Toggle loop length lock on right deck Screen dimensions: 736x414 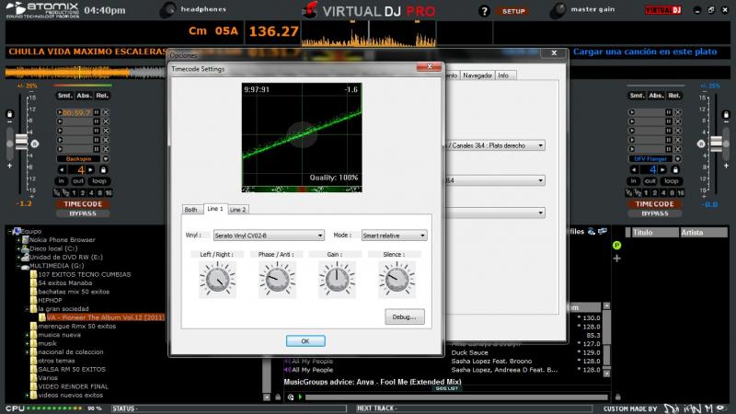[x=675, y=170]
